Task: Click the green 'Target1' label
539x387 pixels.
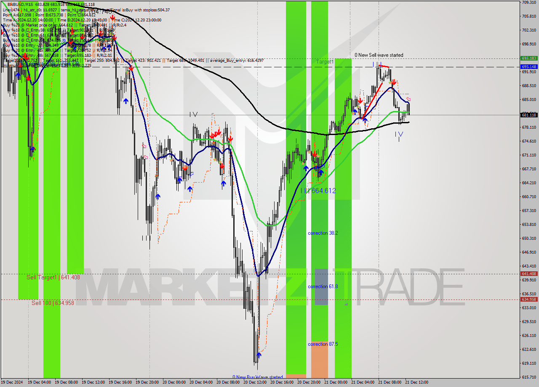Action: coord(325,62)
